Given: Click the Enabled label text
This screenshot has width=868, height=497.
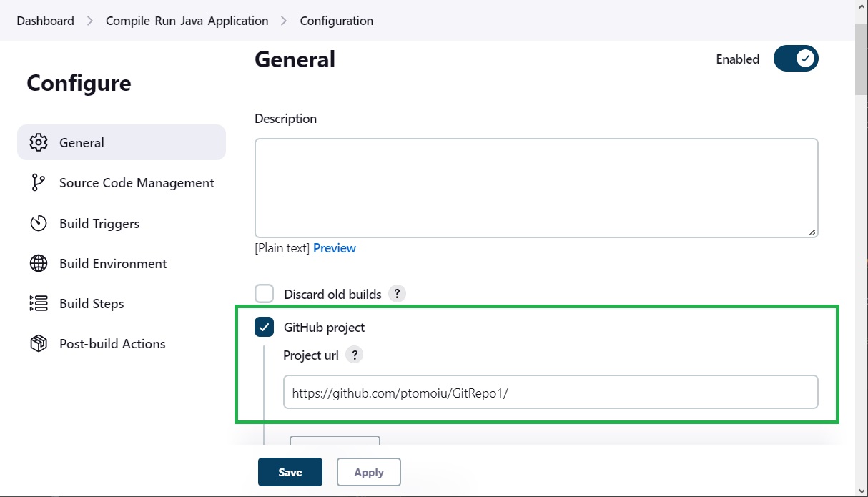Looking at the screenshot, I should tap(738, 59).
